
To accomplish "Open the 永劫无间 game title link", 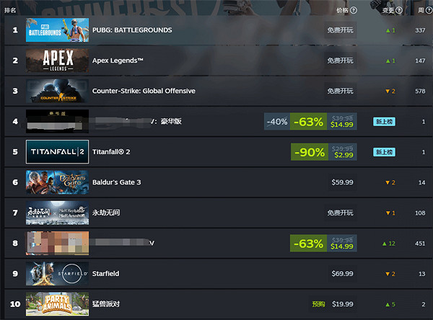I will pyautogui.click(x=106, y=213).
